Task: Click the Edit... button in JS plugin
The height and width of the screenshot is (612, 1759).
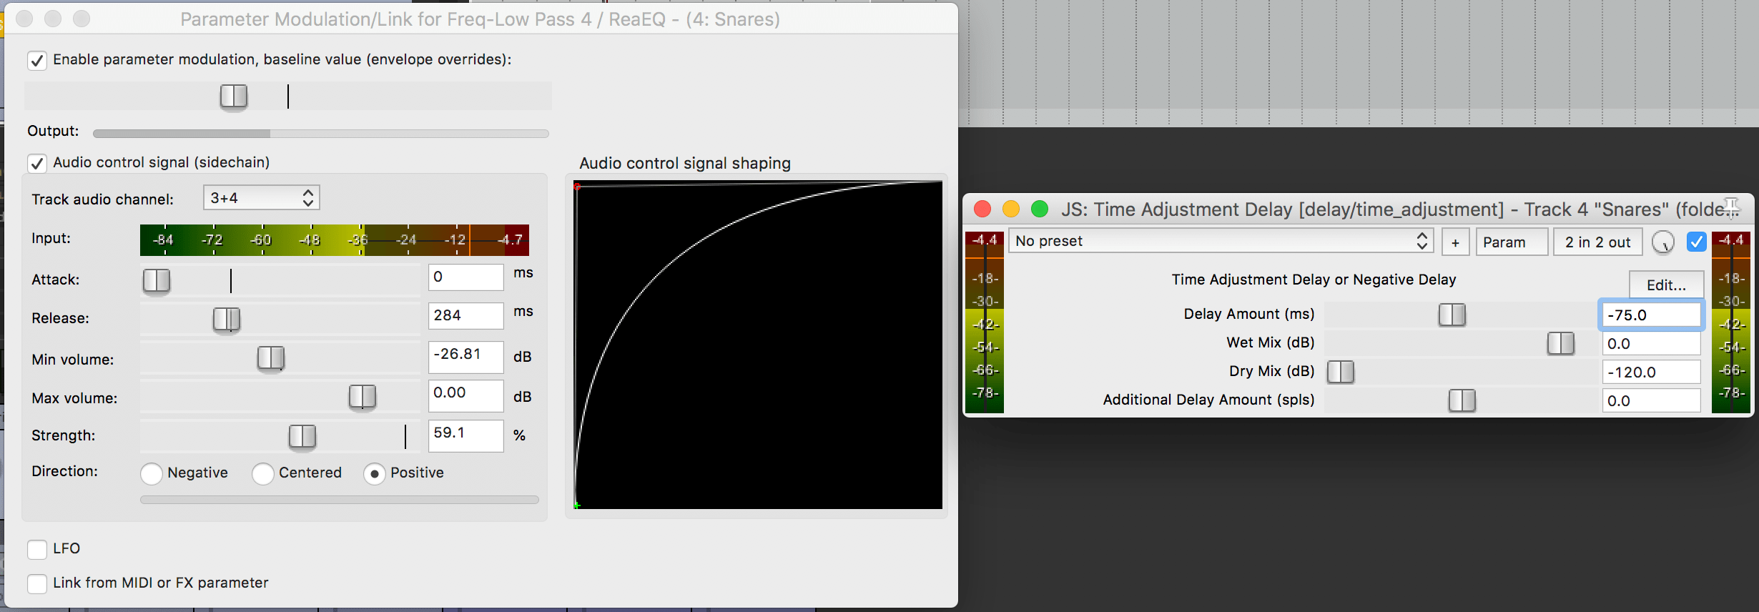Action: [x=1666, y=285]
